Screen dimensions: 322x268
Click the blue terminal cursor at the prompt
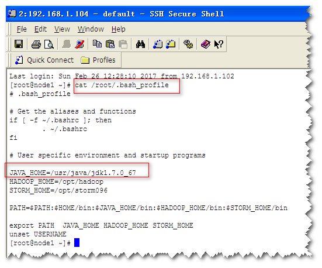tap(77, 243)
